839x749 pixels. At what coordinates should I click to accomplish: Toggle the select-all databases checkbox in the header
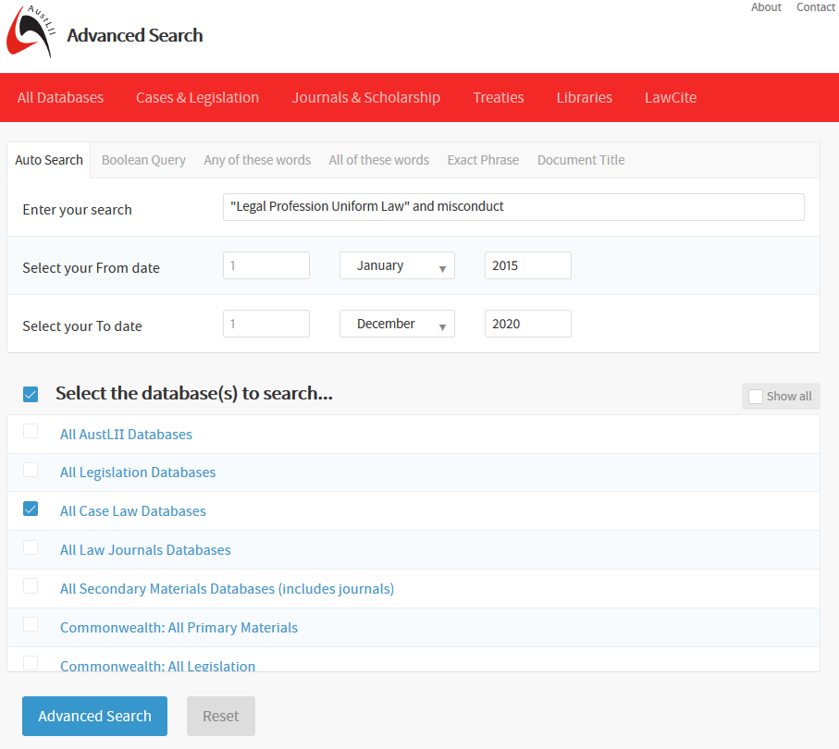(31, 395)
